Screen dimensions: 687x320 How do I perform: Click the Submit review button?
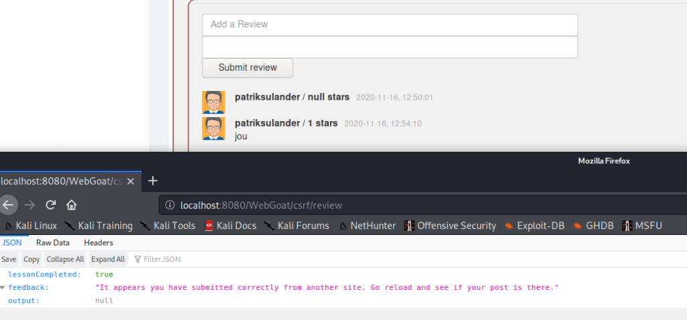pyautogui.click(x=248, y=68)
